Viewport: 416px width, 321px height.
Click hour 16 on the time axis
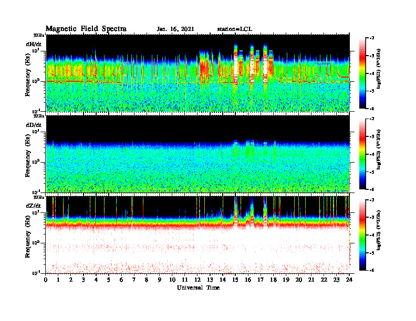248,280
